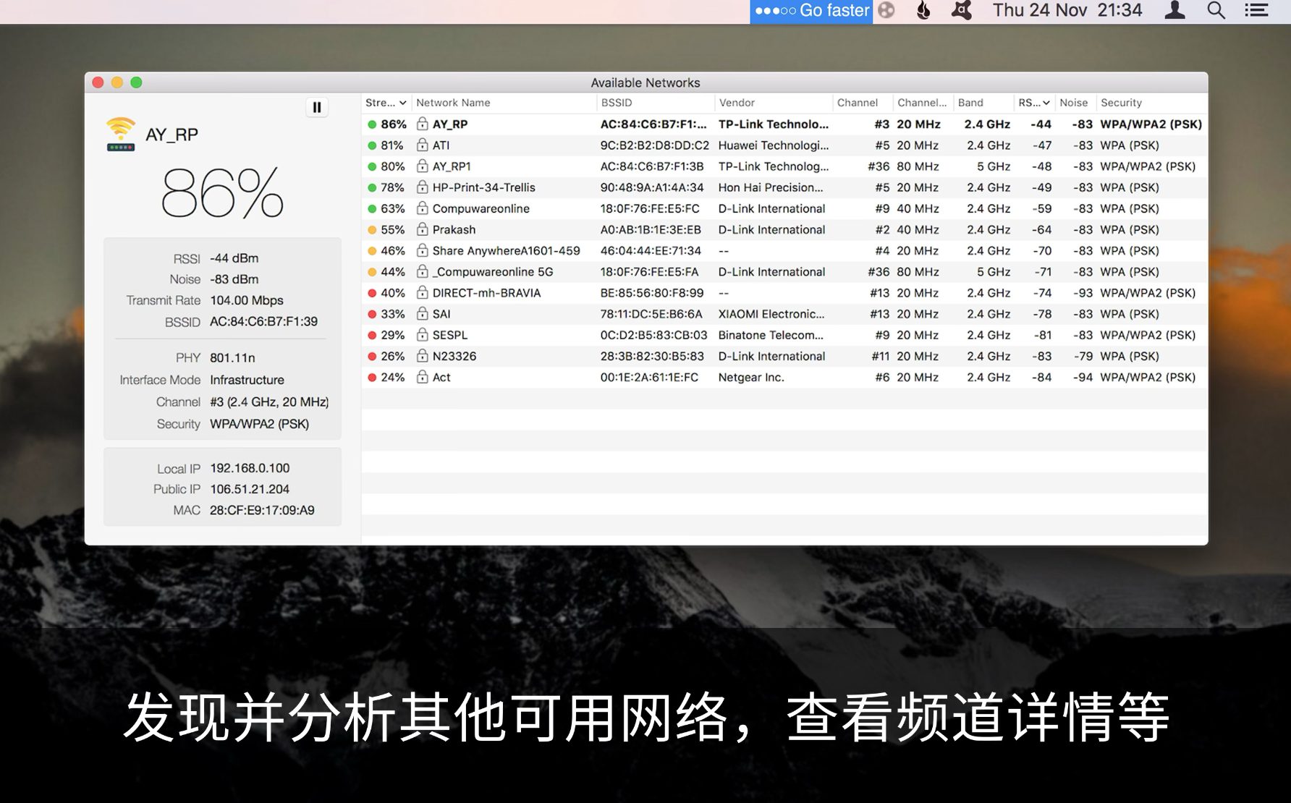Open the Notification Center list icon
Screen dimensions: 1291x803
pos(1256,11)
